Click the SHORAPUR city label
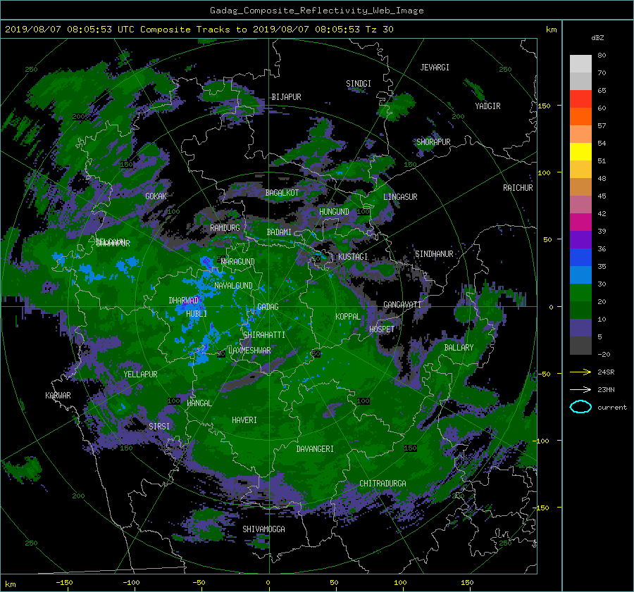The height and width of the screenshot is (592, 634). [x=433, y=142]
